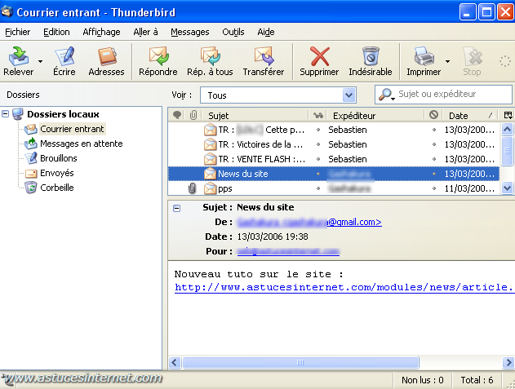Open the Messages menu
515x389 pixels.
[x=190, y=32]
